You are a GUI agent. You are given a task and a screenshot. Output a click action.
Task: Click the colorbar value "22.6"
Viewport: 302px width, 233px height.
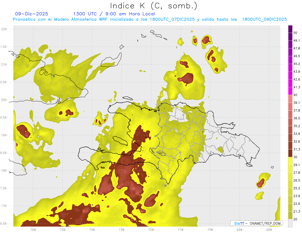(297, 204)
